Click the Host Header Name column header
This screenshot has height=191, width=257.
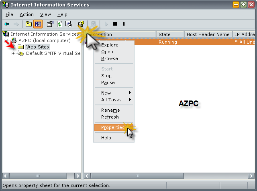point(208,34)
